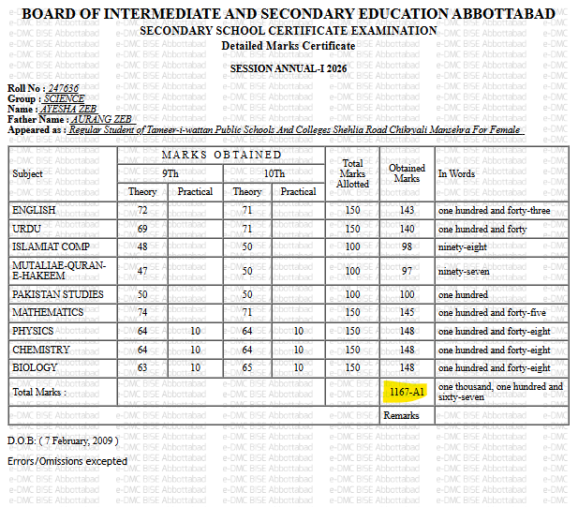Click 'Roll No :' label
The image size is (578, 507).
(26, 88)
